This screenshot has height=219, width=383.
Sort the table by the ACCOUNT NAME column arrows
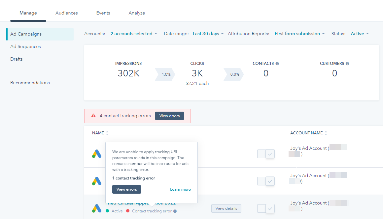pos(326,133)
